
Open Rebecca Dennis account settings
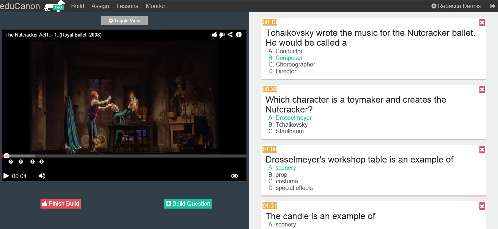456,6
